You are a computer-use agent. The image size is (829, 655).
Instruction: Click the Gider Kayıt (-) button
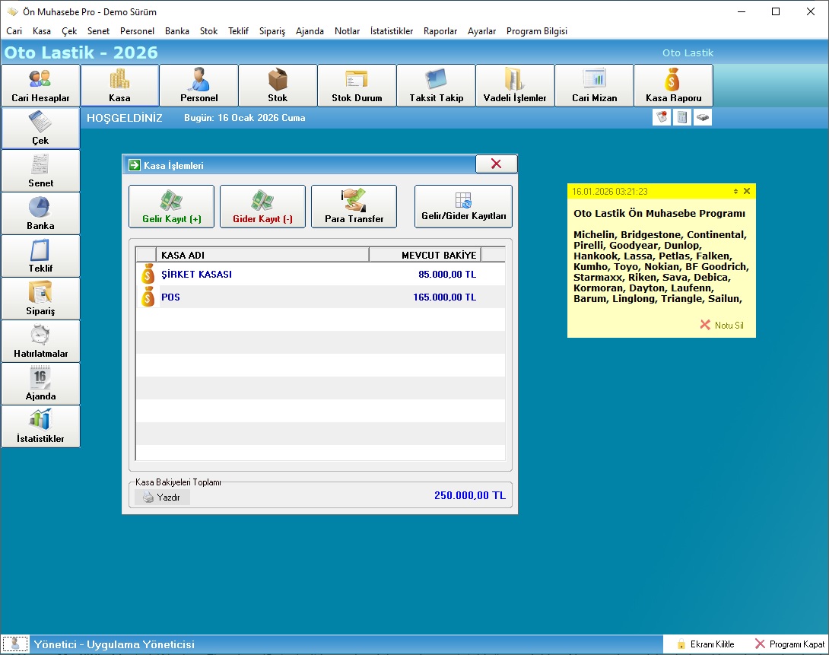pyautogui.click(x=262, y=206)
